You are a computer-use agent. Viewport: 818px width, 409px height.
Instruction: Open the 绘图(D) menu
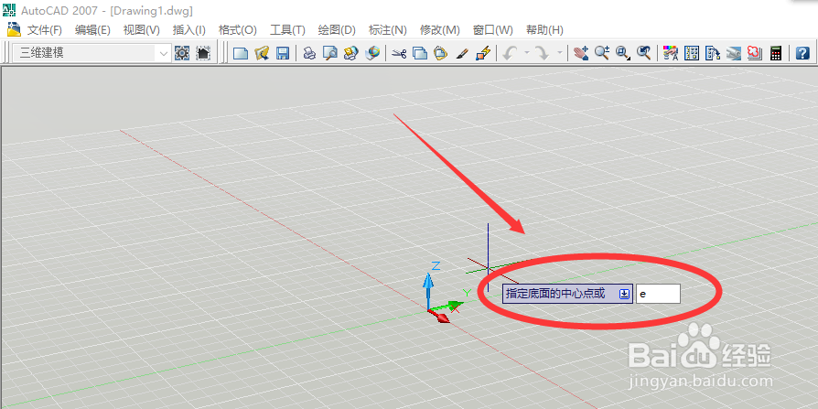337,30
